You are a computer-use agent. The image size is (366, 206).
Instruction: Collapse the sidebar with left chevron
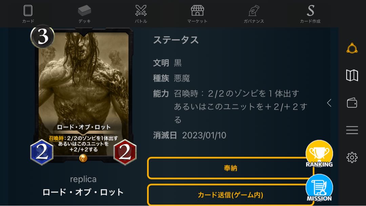(329, 103)
